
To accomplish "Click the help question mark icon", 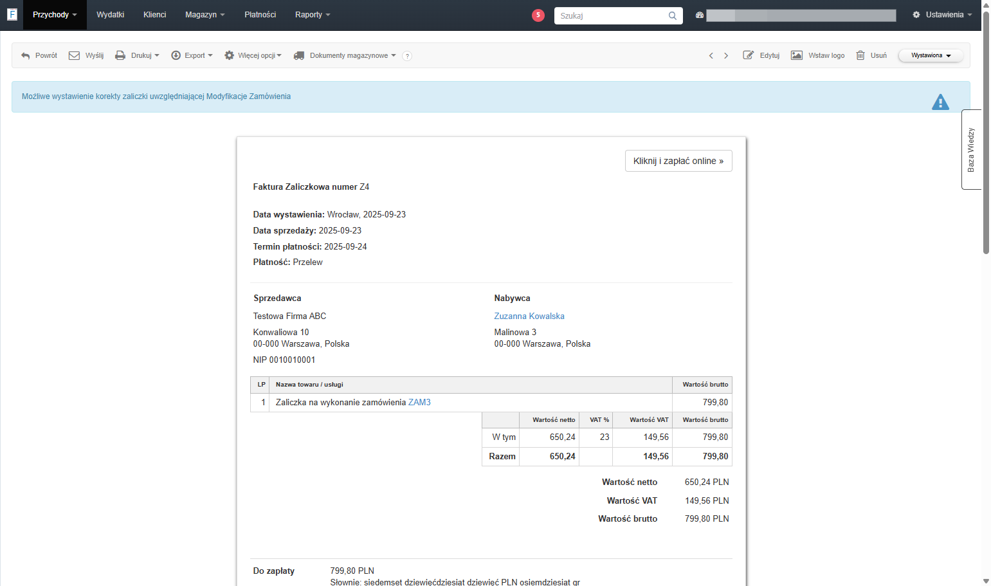I will [x=407, y=56].
